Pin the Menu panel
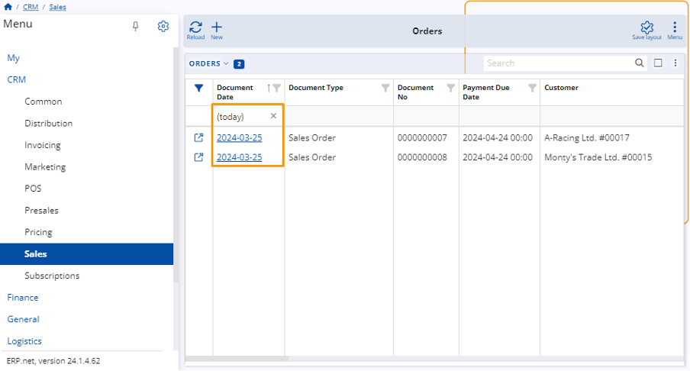This screenshot has width=690, height=371. [136, 27]
